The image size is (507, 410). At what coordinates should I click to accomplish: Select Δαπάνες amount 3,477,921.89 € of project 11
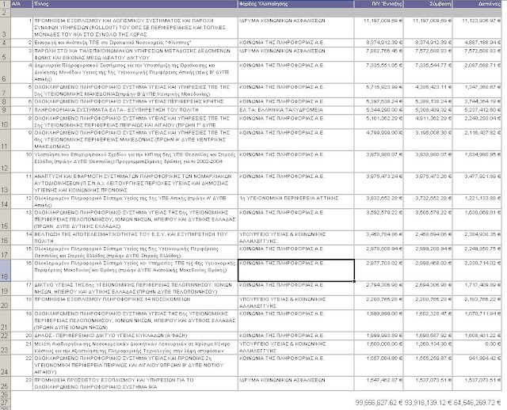477,183
